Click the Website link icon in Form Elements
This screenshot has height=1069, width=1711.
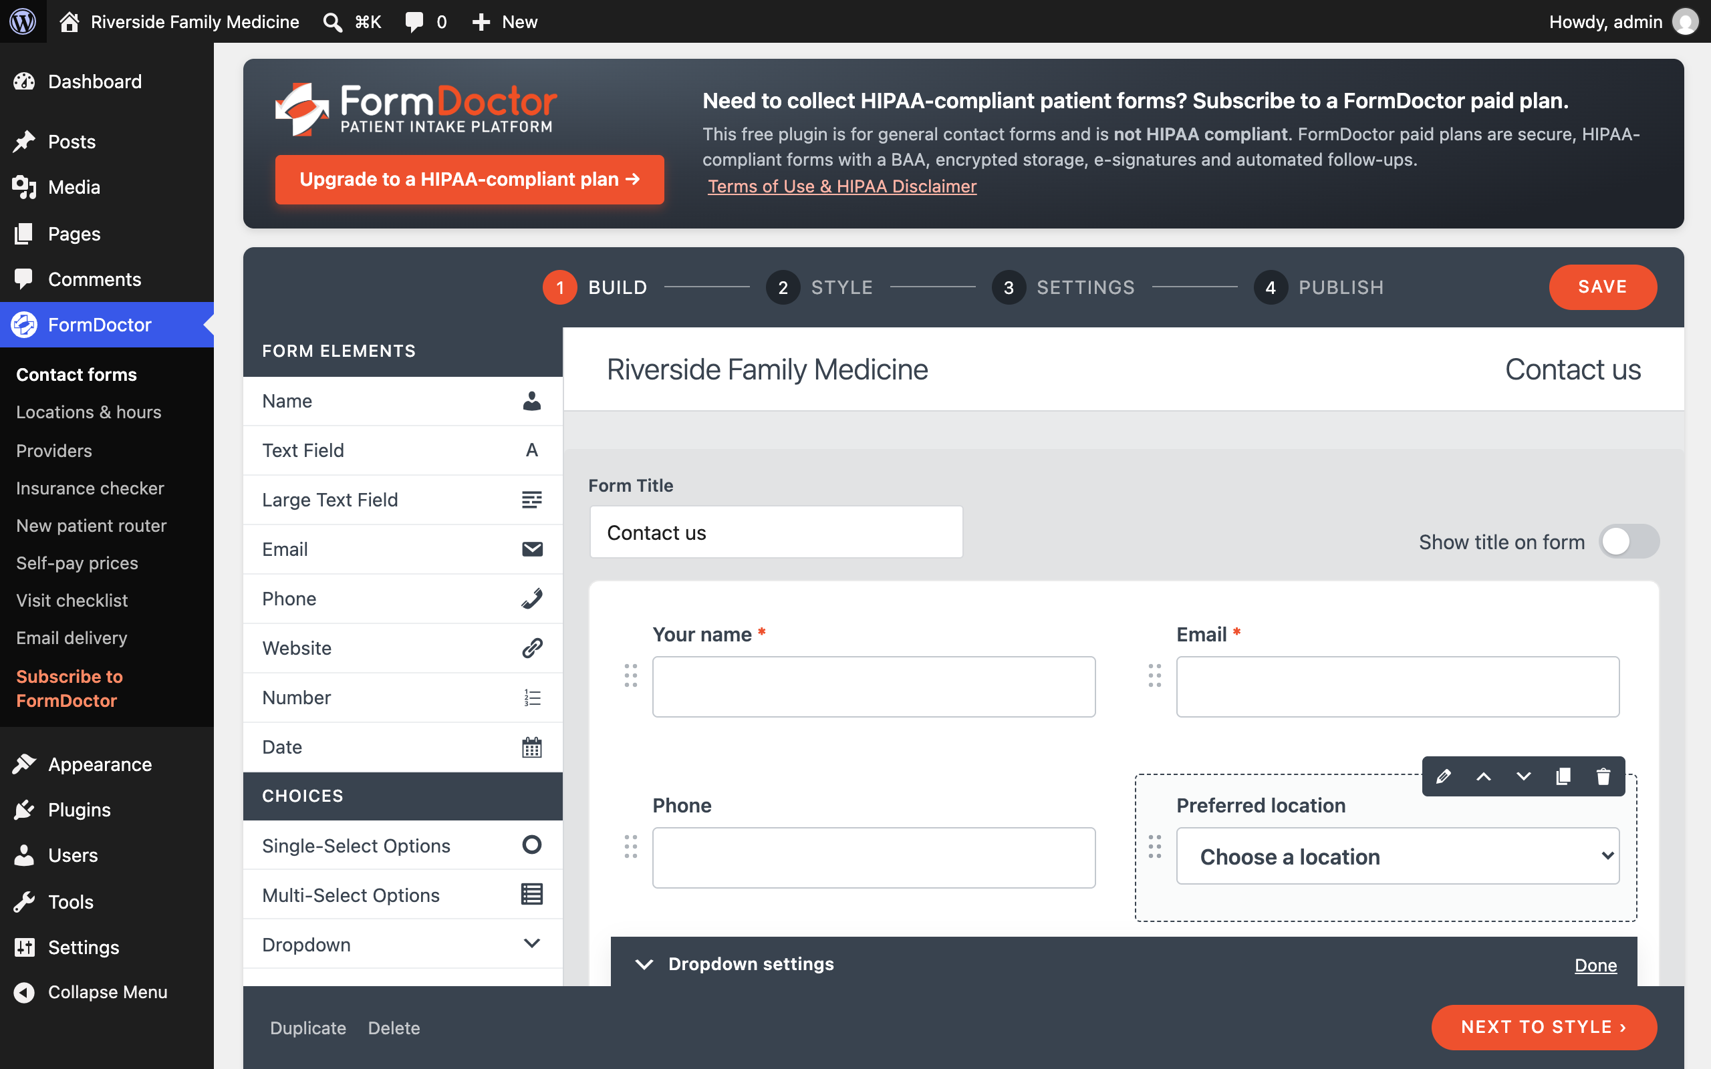(x=532, y=648)
